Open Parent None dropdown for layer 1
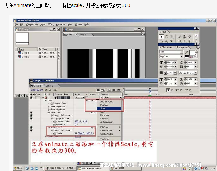 [x=113, y=98]
